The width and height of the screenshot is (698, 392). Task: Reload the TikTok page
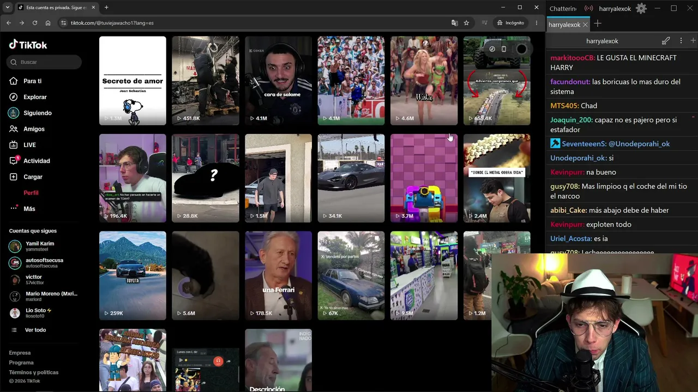click(x=35, y=23)
